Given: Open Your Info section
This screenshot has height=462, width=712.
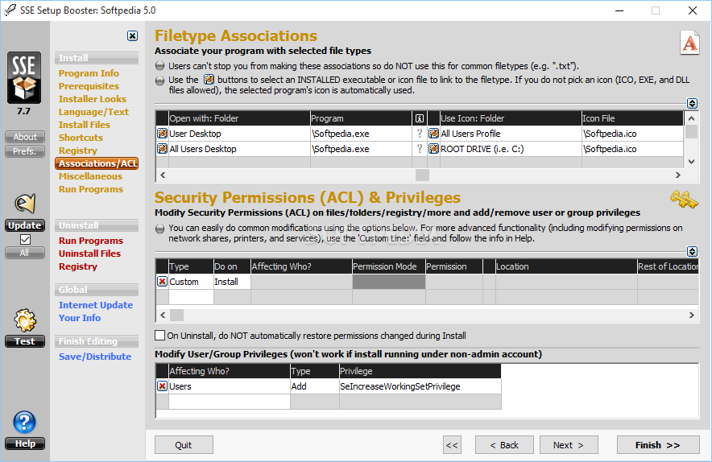Looking at the screenshot, I should tap(80, 318).
